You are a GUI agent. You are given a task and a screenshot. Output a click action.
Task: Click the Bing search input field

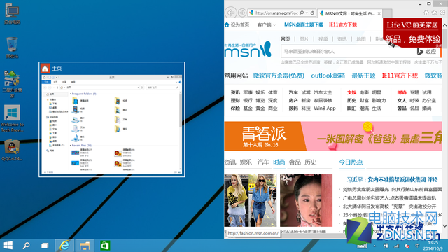click(x=347, y=51)
